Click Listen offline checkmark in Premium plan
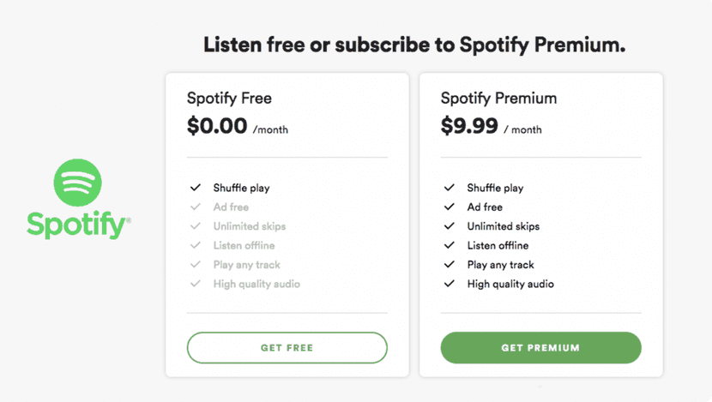The width and height of the screenshot is (712, 402). [450, 246]
